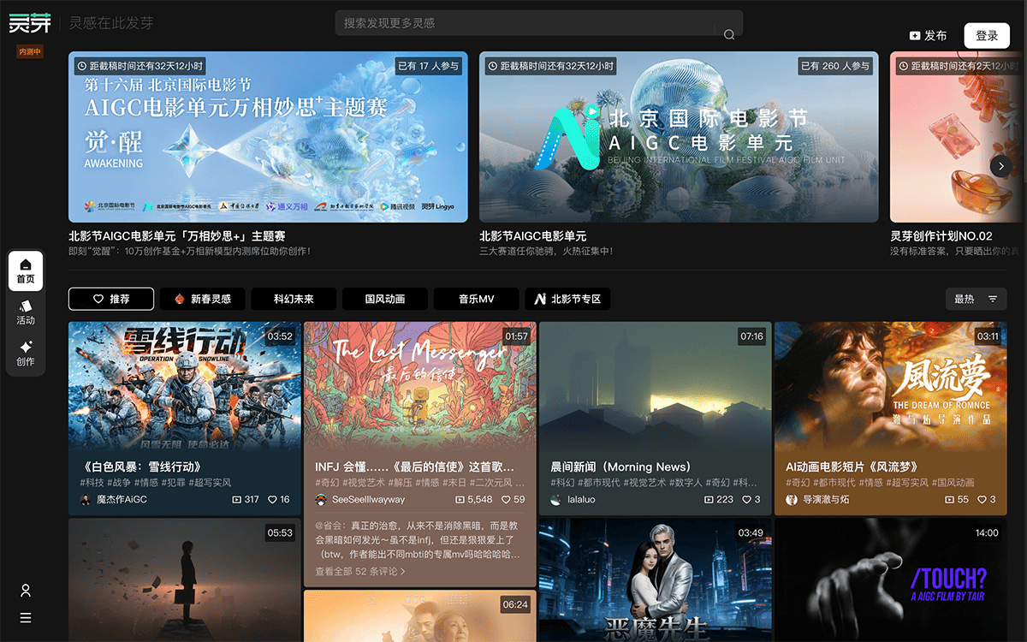Click the search inspiration input field

(x=526, y=23)
